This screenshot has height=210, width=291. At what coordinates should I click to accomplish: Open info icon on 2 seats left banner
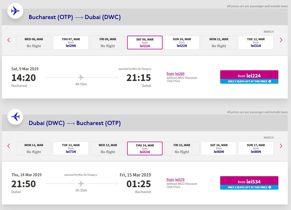[270, 81]
